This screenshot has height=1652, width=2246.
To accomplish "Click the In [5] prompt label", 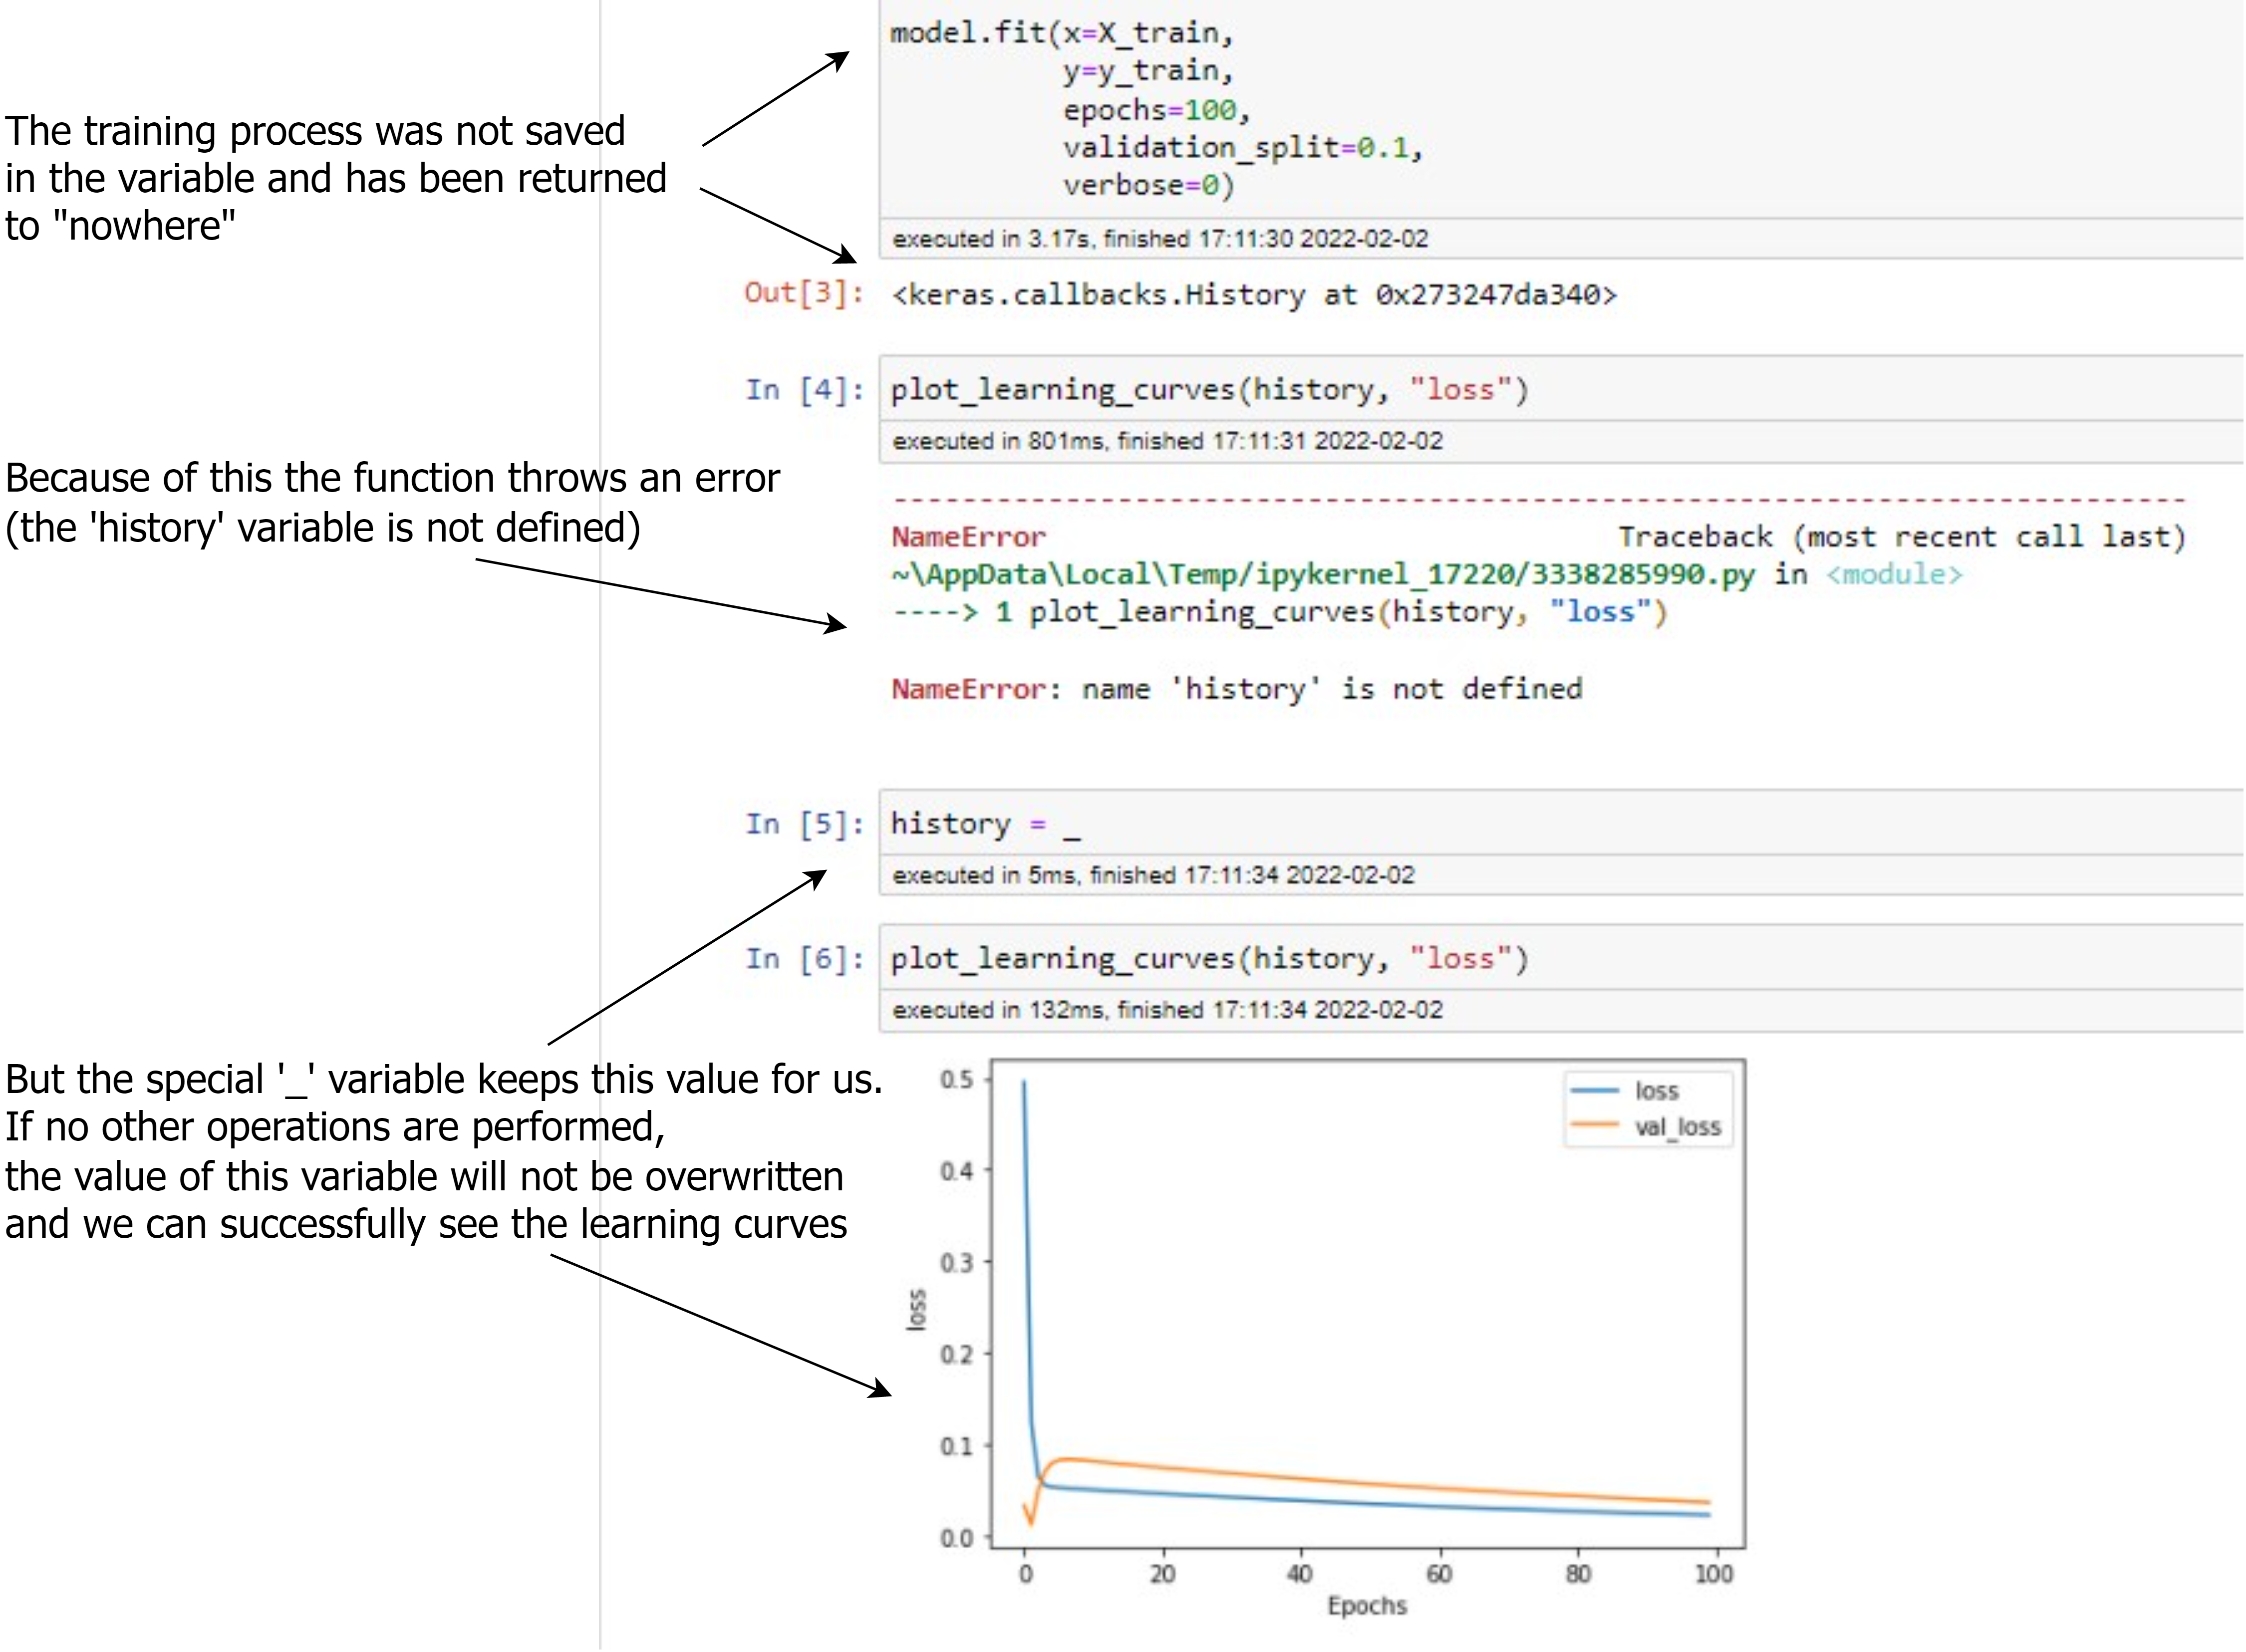I will point(804,824).
